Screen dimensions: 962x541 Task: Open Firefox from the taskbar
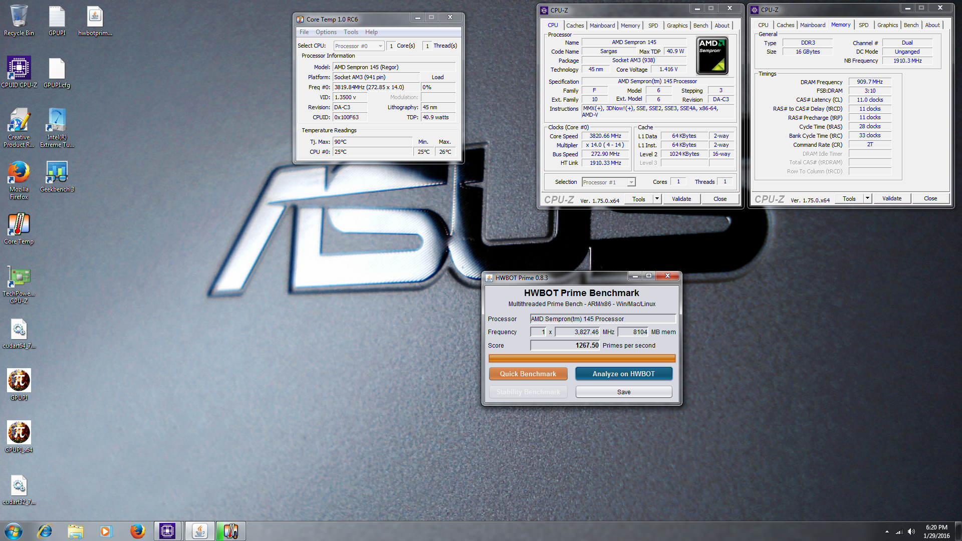[137, 531]
